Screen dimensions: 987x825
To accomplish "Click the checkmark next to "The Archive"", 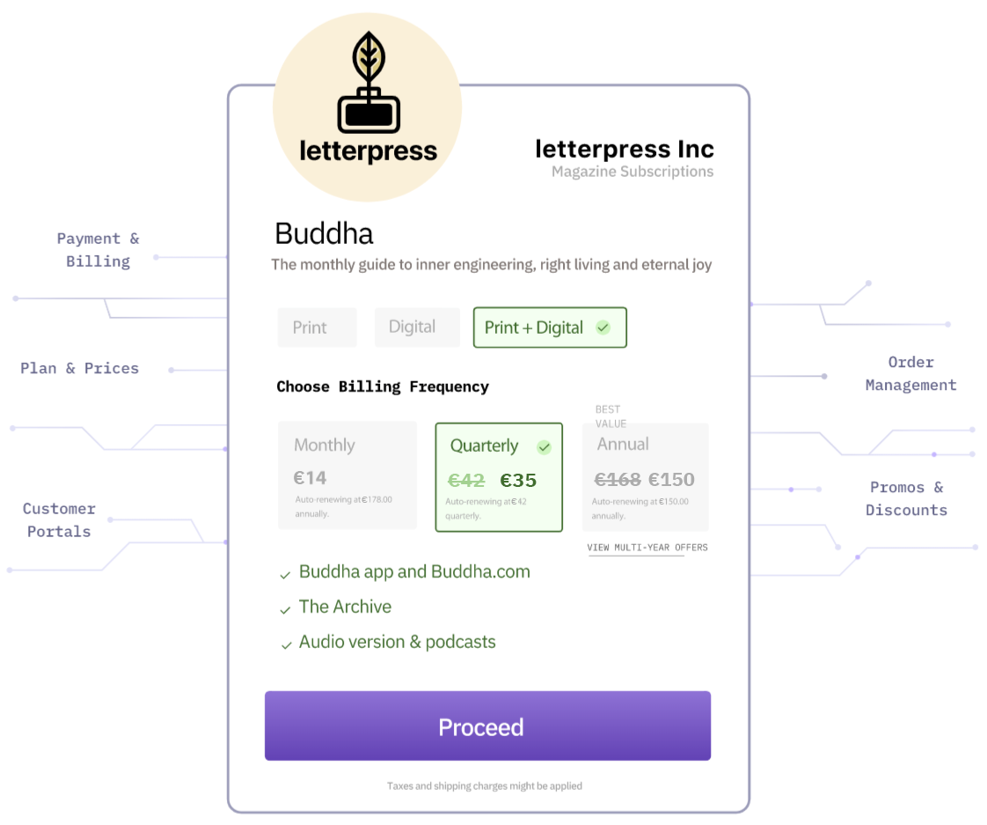I will pyautogui.click(x=285, y=608).
